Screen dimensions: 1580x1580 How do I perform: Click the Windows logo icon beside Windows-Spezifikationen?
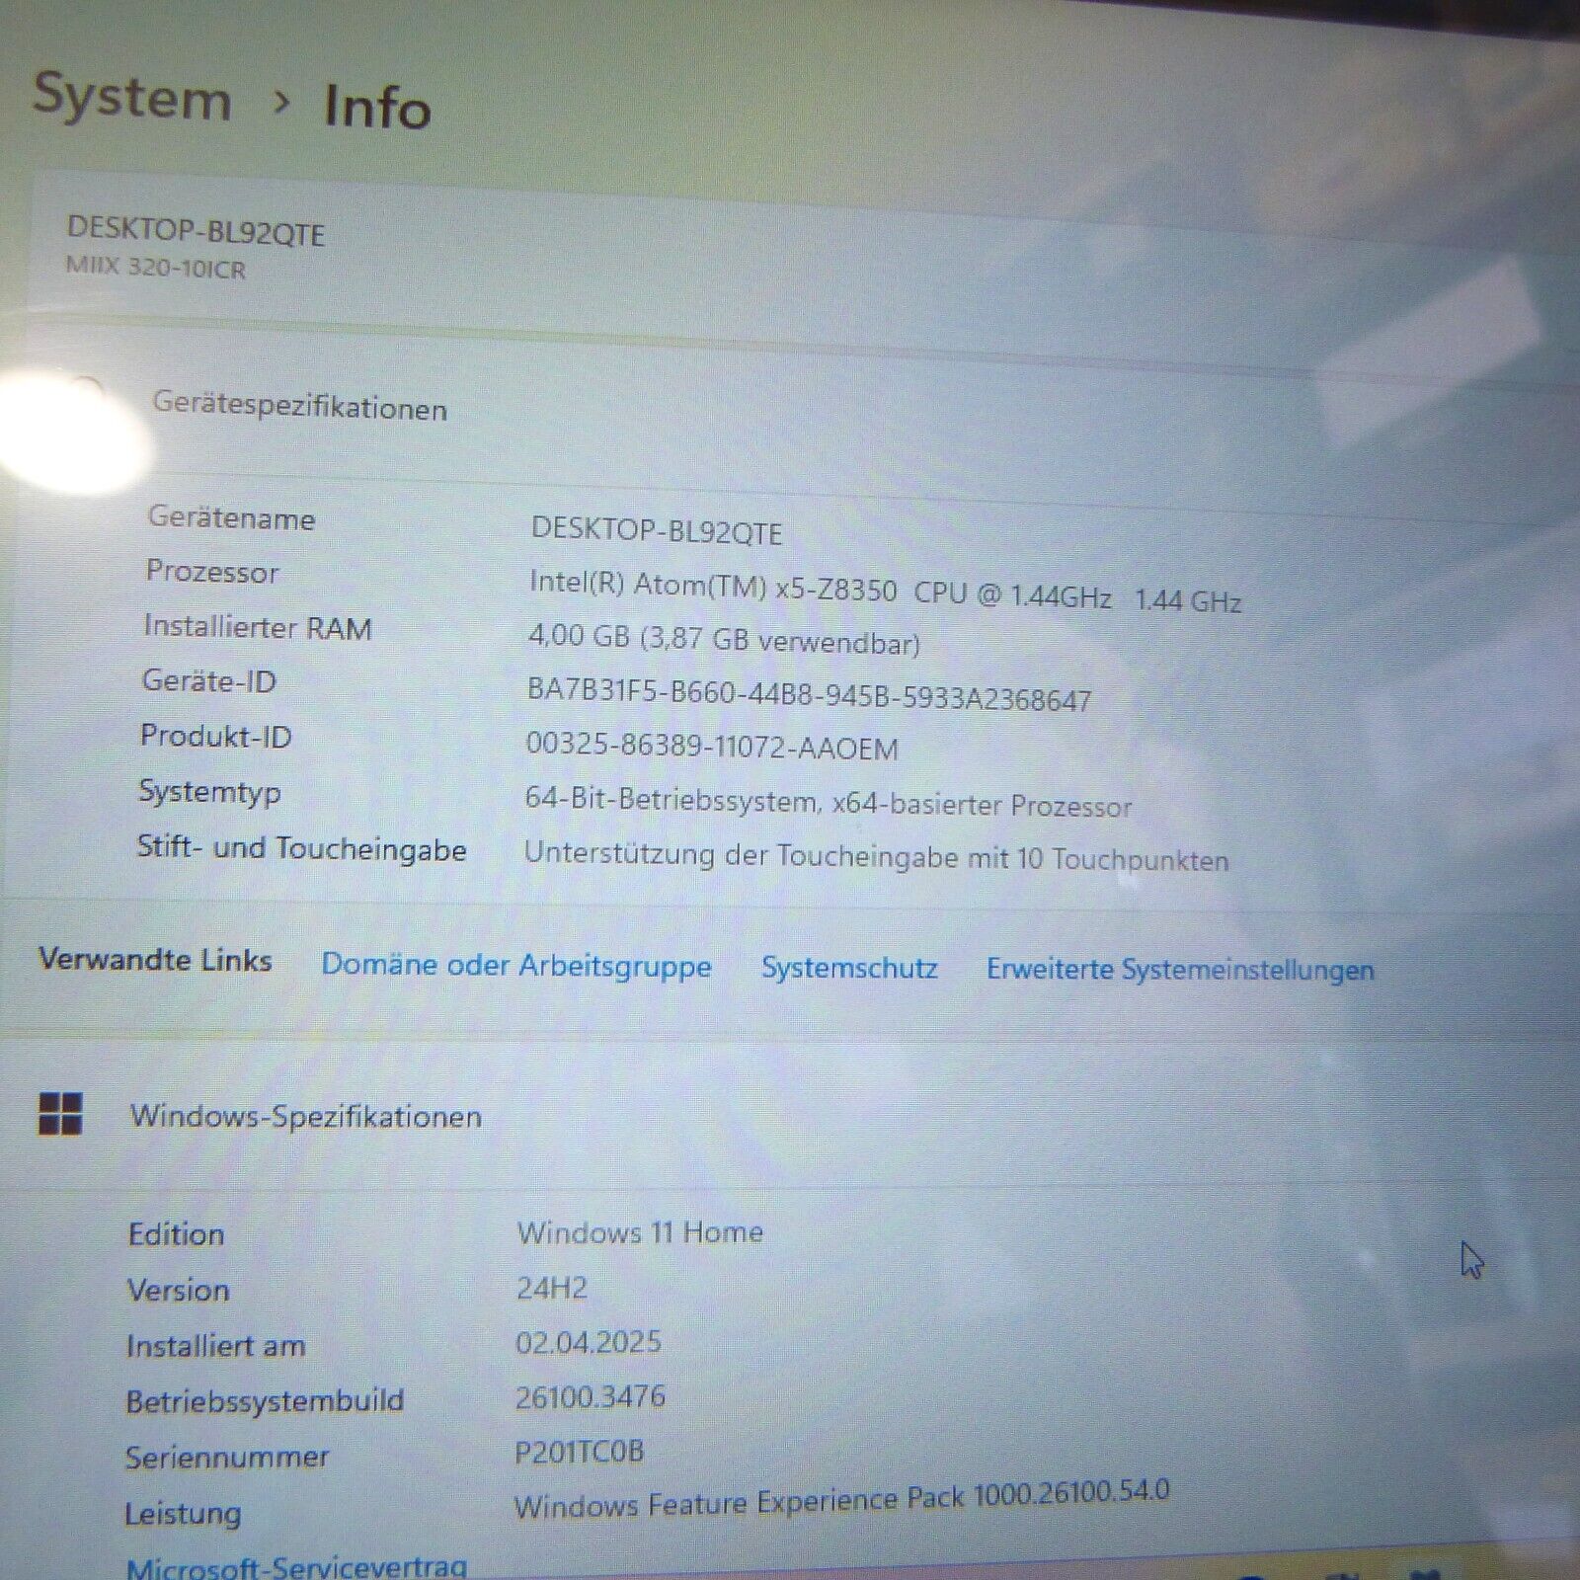click(x=60, y=1114)
